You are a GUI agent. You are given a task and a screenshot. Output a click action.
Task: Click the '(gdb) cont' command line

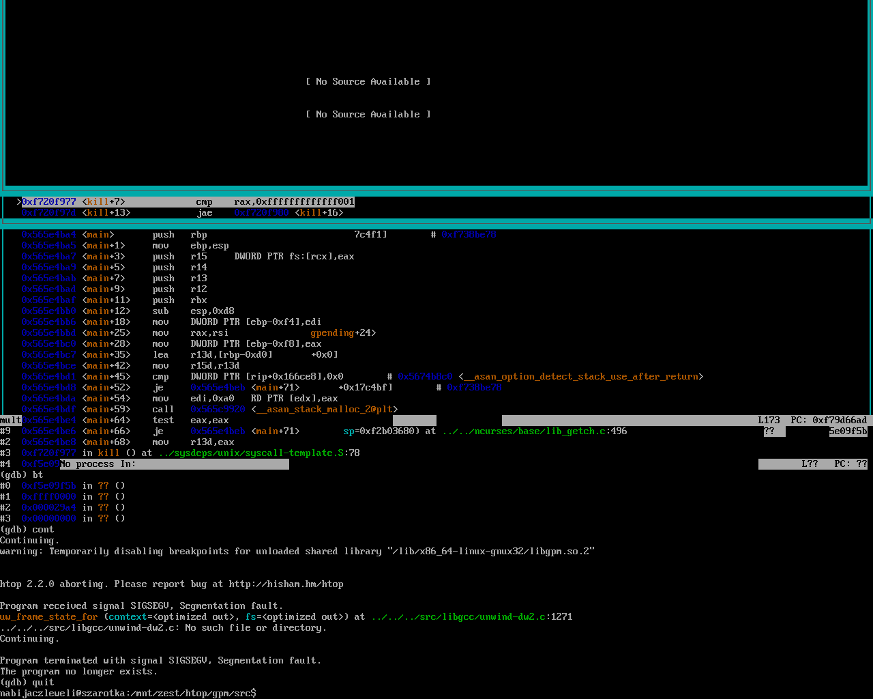click(x=27, y=530)
